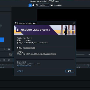Click the black video preview area
Screen dimensions: 90x90
click(x=63, y=15)
